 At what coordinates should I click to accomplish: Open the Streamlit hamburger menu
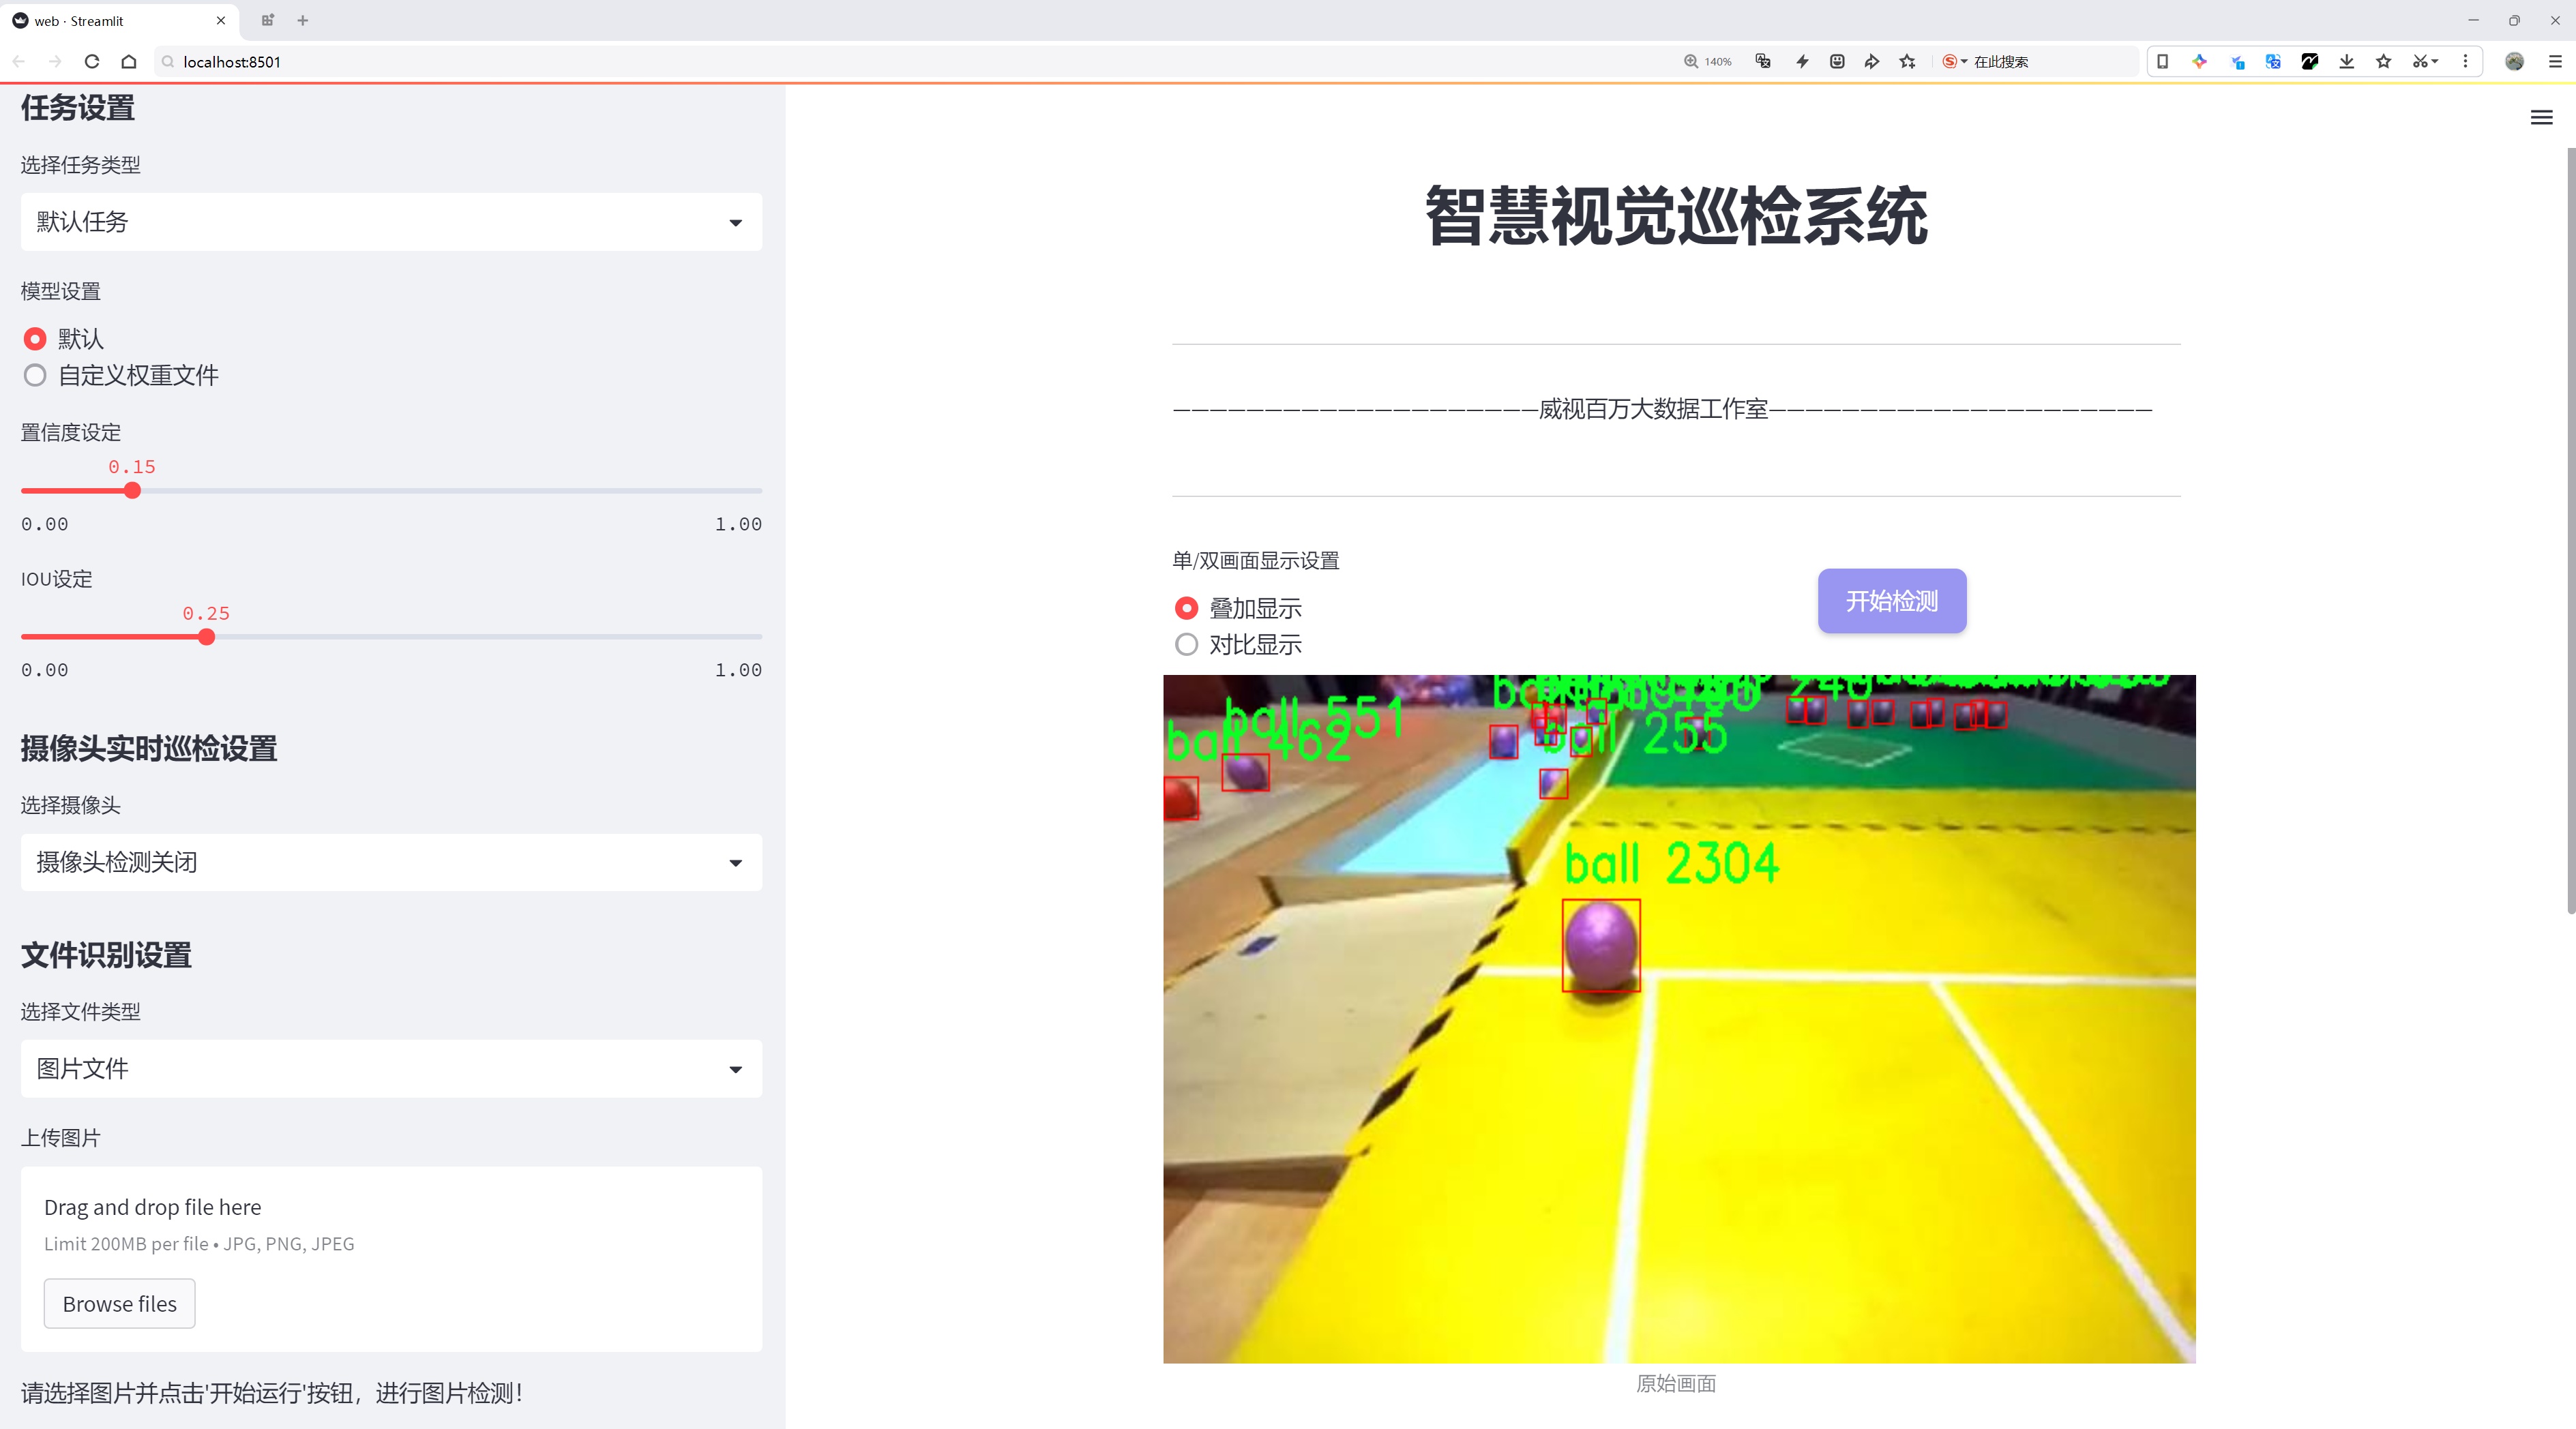click(2541, 117)
